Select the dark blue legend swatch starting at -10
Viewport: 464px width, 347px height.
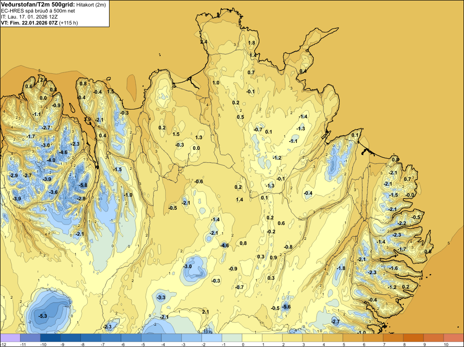coord(50,338)
